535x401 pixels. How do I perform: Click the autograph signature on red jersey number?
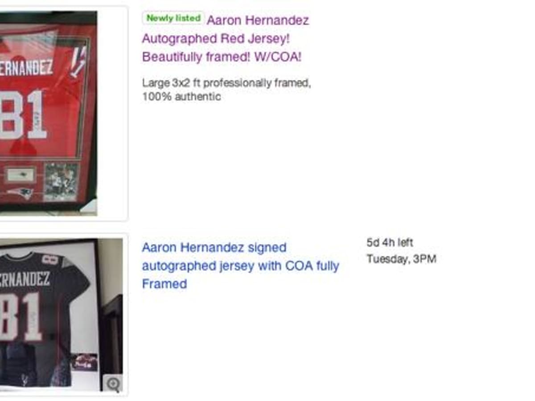(36, 121)
